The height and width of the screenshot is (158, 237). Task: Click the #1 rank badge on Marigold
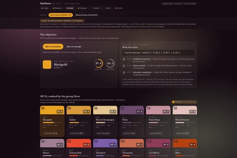(43, 108)
